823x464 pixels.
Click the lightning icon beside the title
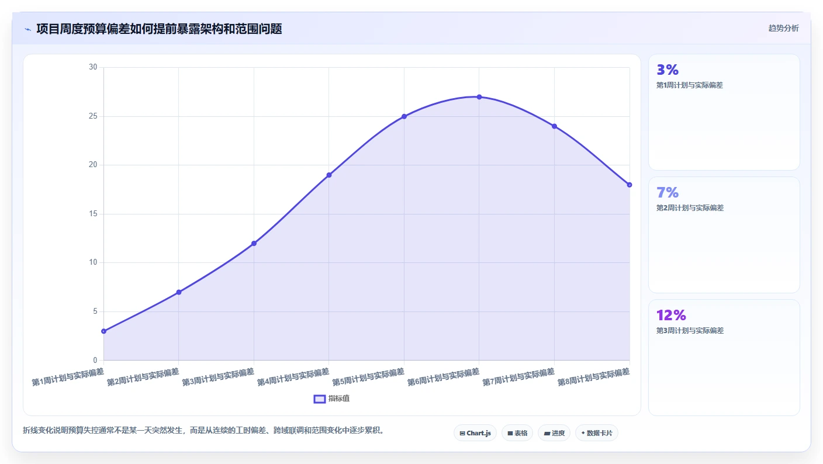click(27, 29)
